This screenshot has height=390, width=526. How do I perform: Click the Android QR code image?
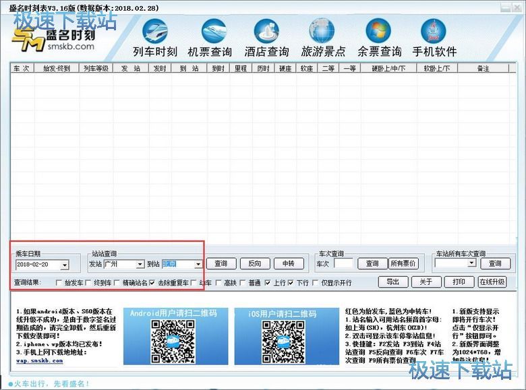point(173,342)
